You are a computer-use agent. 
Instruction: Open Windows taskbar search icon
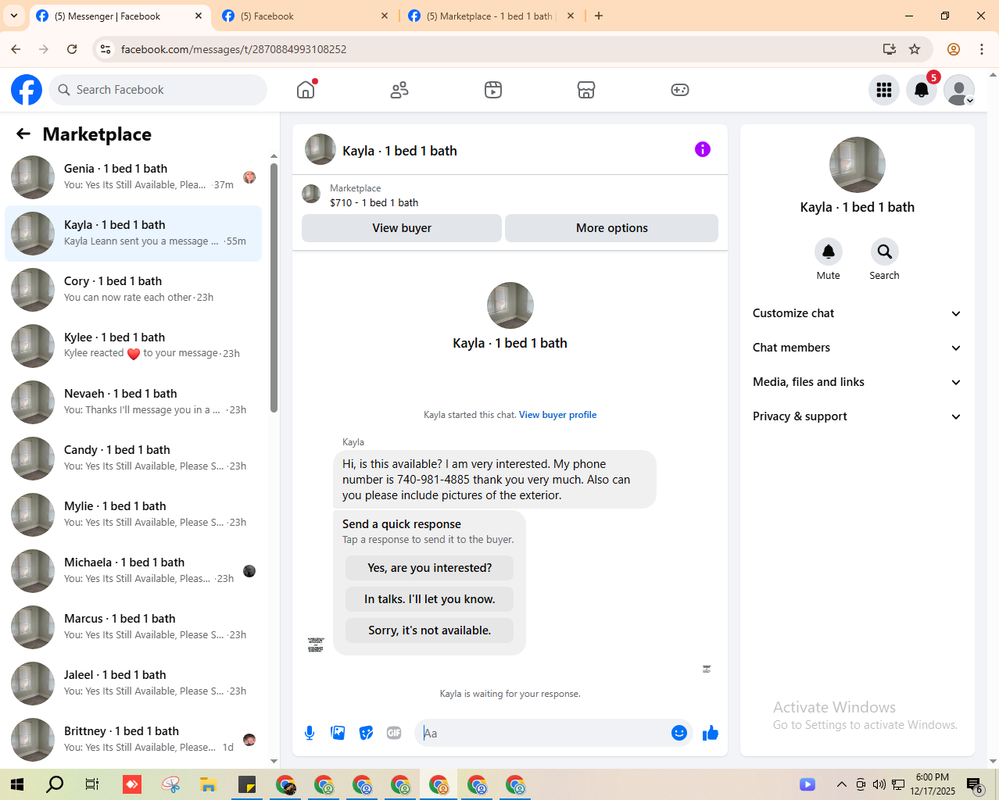[55, 784]
